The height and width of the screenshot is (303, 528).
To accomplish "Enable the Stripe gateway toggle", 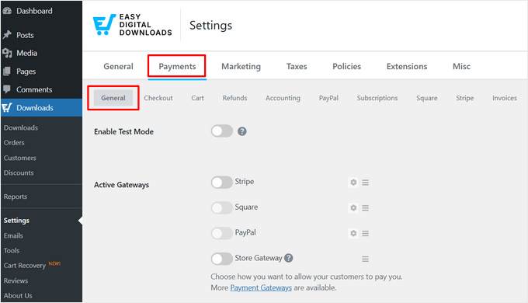I will [x=222, y=183].
